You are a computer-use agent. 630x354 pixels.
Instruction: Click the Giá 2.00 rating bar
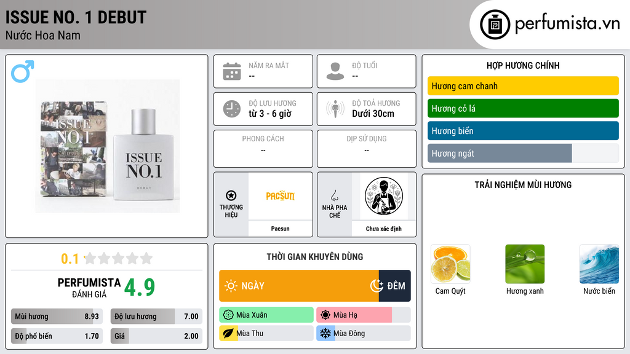pos(156,336)
